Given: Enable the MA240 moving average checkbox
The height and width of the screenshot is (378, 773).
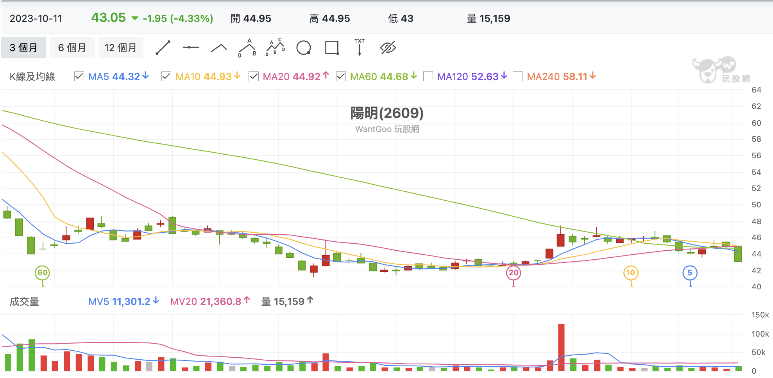Looking at the screenshot, I should [518, 77].
